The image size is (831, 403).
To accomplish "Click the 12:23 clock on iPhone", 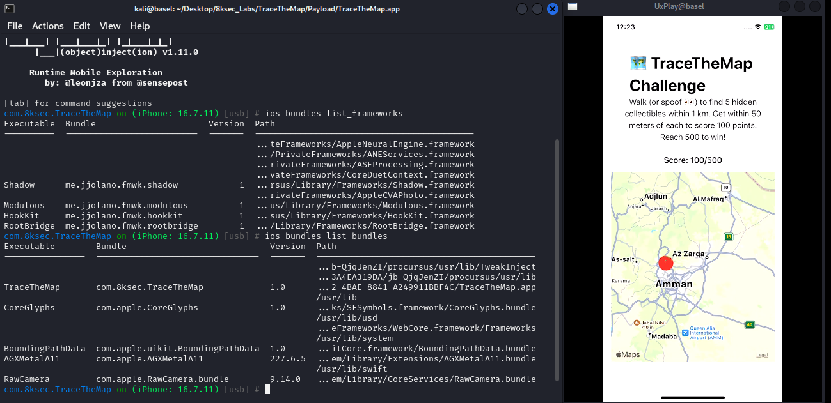I will [625, 27].
